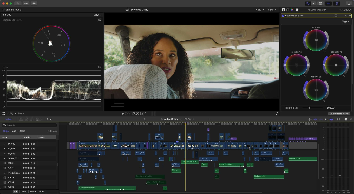
Task: Click the Global color wheel
Action: pos(316,40)
